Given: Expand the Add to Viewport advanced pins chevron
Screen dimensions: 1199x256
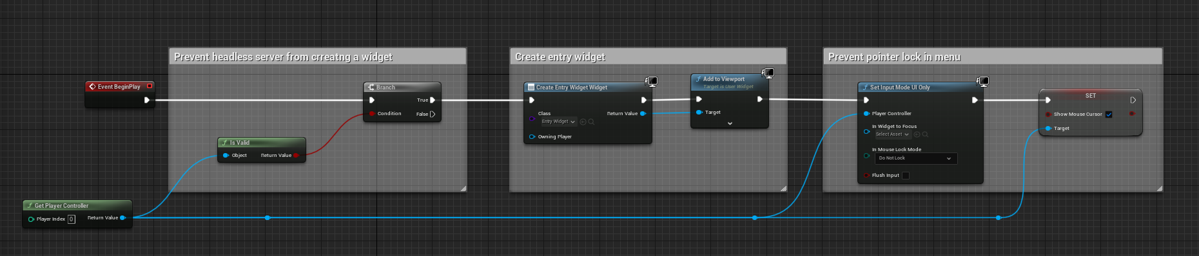Looking at the screenshot, I should [x=730, y=123].
